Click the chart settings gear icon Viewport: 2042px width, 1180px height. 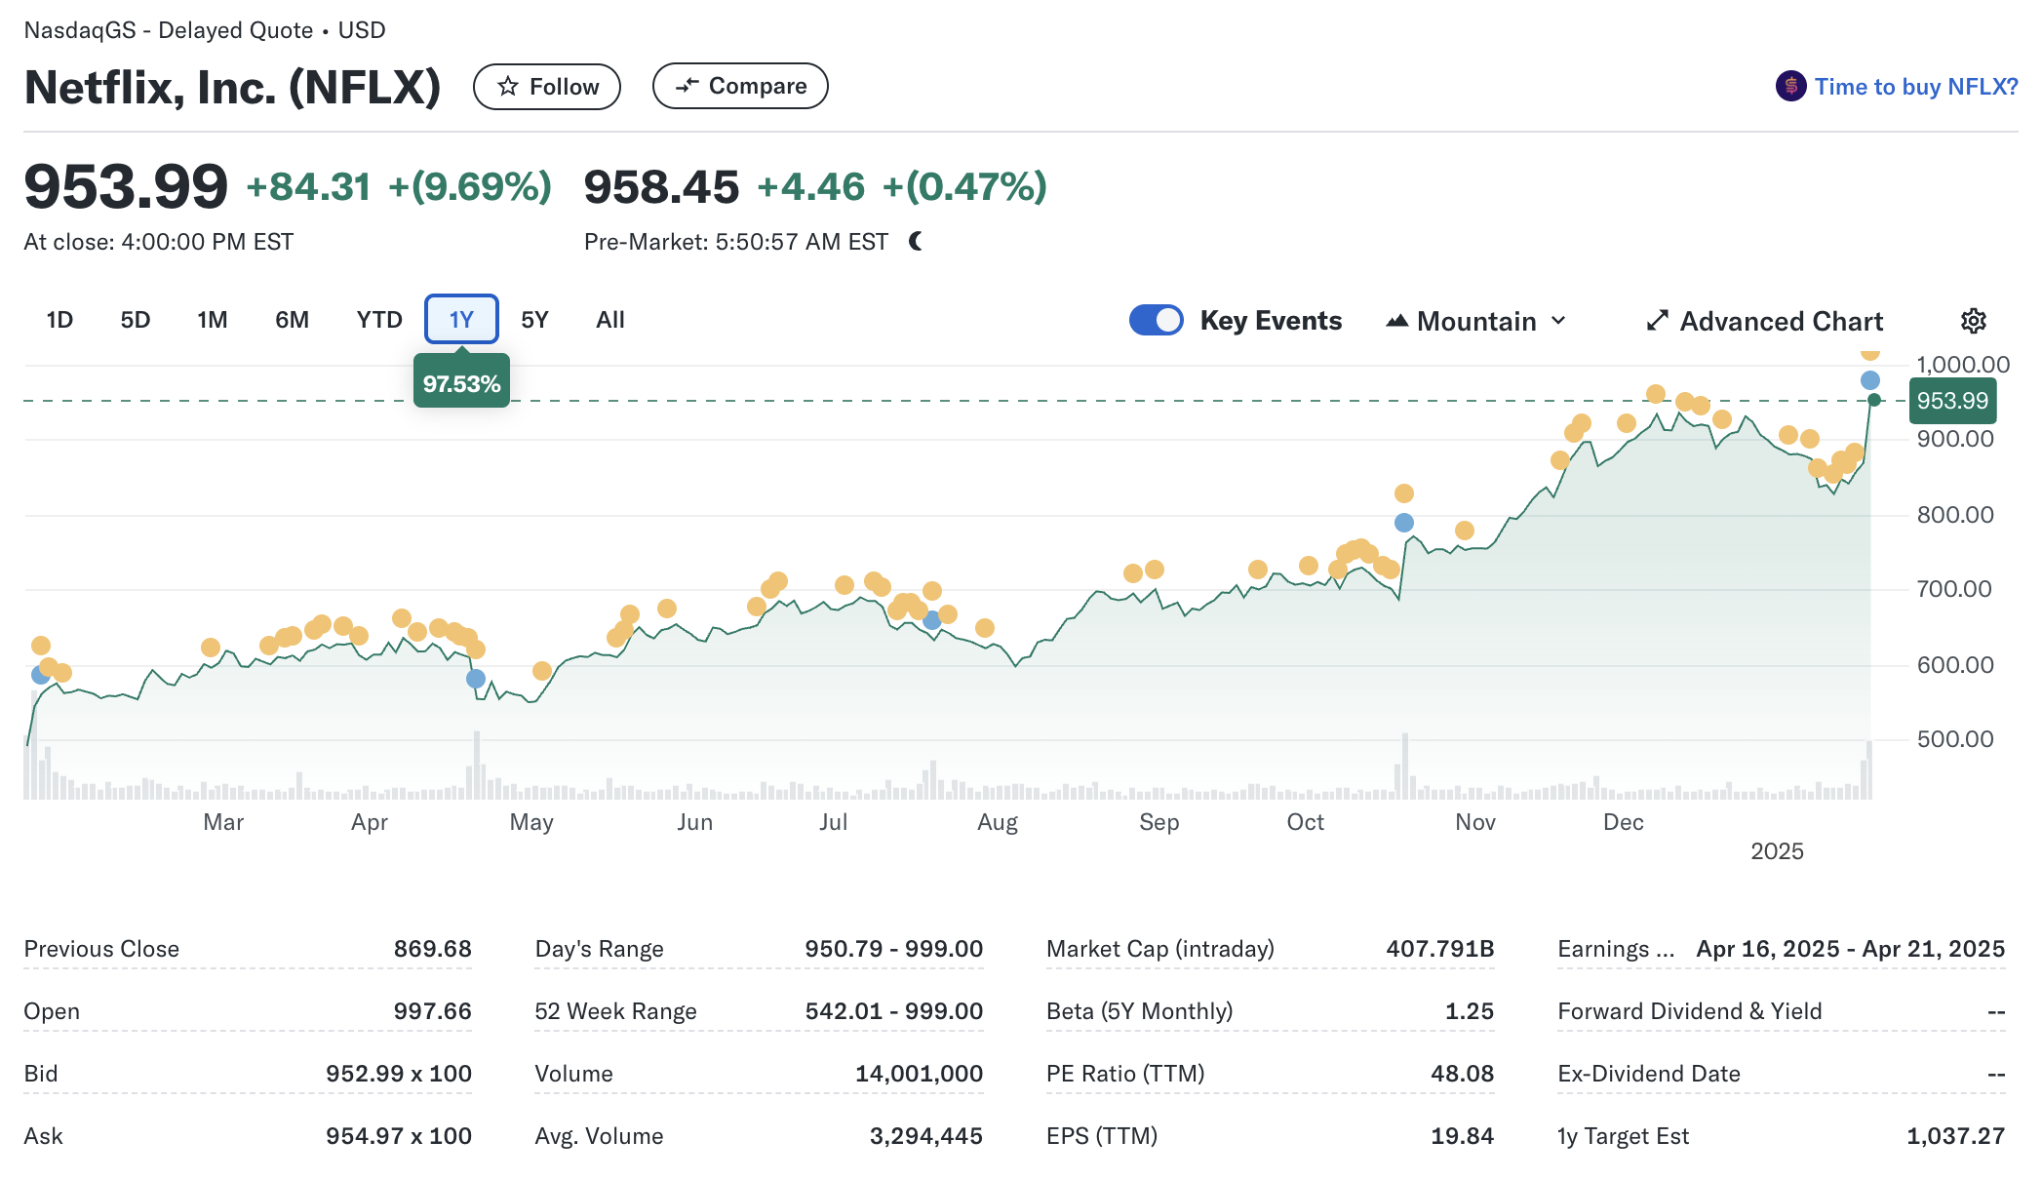point(1973,321)
